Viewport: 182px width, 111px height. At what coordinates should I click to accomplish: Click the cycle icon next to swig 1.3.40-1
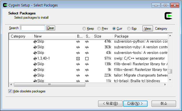(35, 58)
